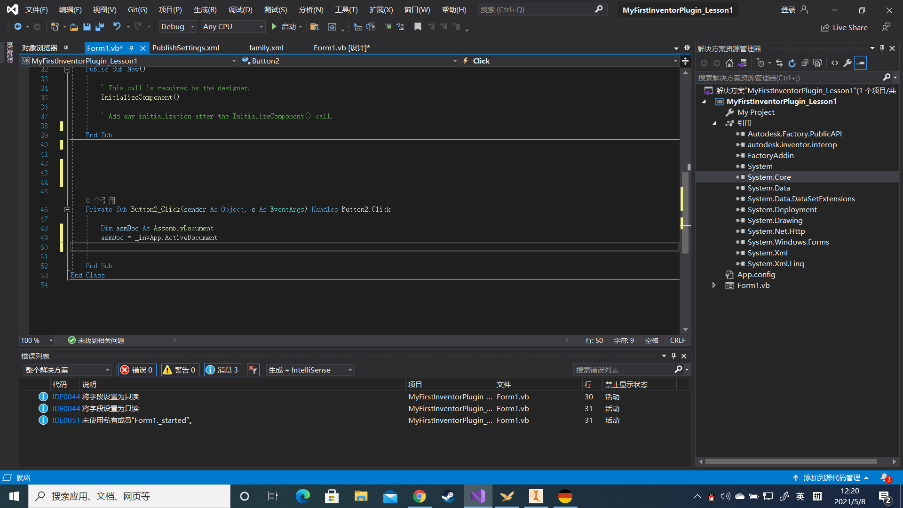
Task: Refresh Solution Explorer with the refresh icon
Action: 792,63
